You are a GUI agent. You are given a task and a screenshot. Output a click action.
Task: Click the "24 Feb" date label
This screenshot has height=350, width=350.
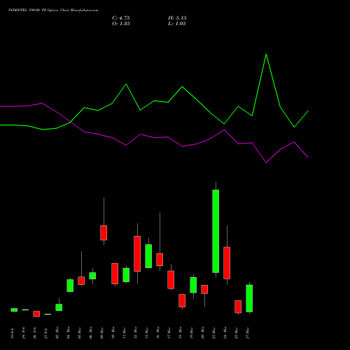[24, 333]
